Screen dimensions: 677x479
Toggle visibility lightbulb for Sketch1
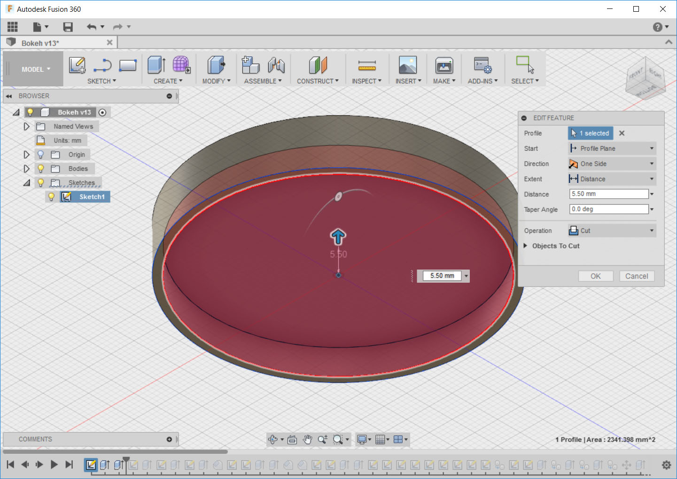click(52, 197)
